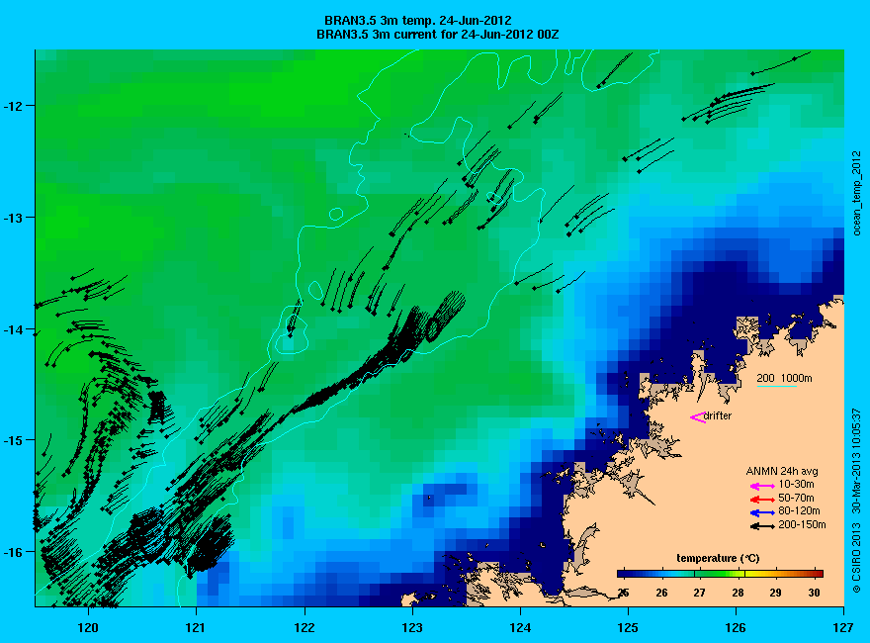Click the latitude axis label '-14'
This screenshot has width=870, height=643.
coord(11,329)
